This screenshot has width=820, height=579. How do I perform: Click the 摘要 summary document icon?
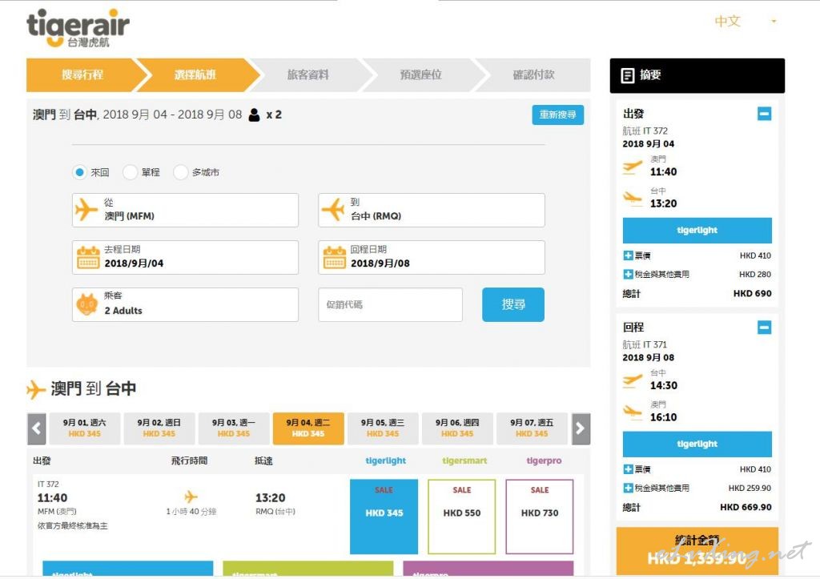coord(628,75)
